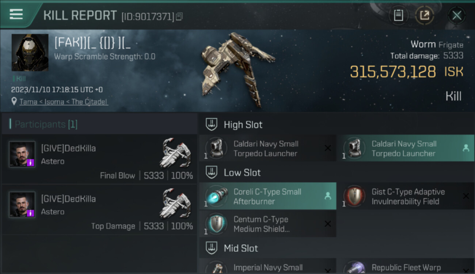Select the victim's hooded portrait
Image resolution: width=475 pixels, height=274 pixels.
coord(30,53)
